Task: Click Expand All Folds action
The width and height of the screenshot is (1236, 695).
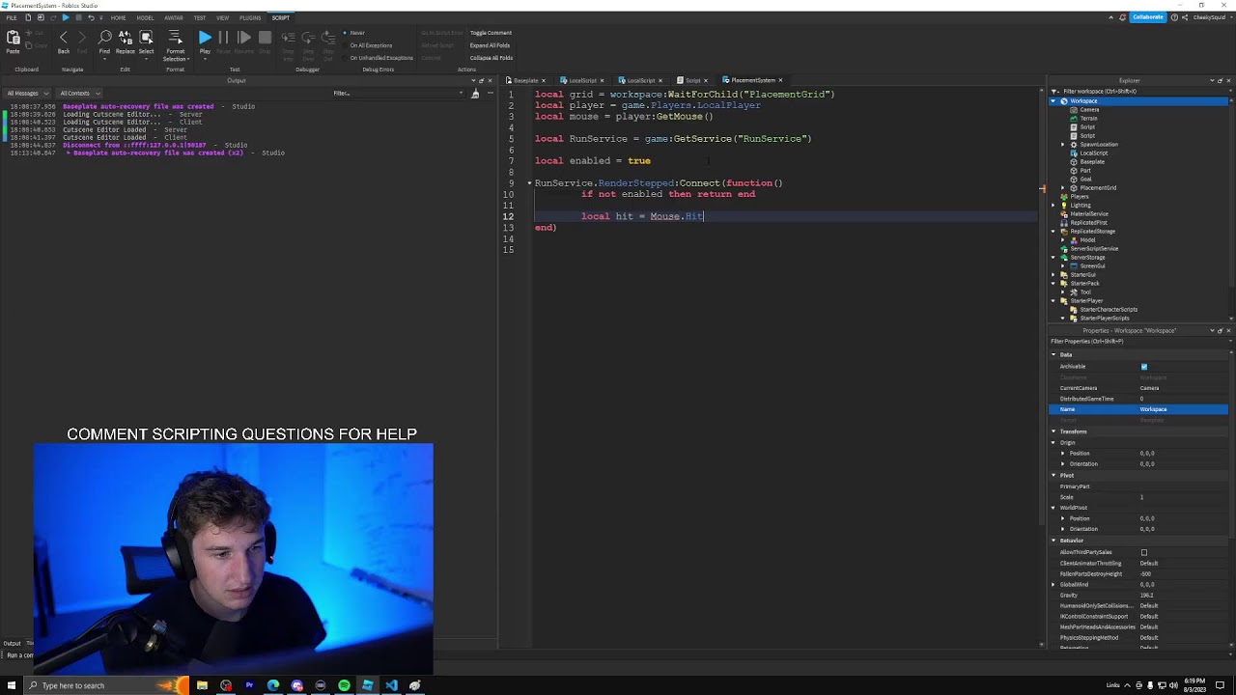Action: pyautogui.click(x=490, y=45)
